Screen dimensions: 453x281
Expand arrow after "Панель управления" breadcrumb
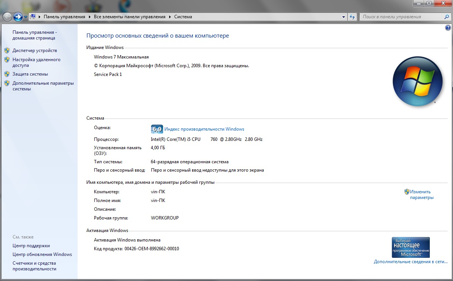[89, 17]
